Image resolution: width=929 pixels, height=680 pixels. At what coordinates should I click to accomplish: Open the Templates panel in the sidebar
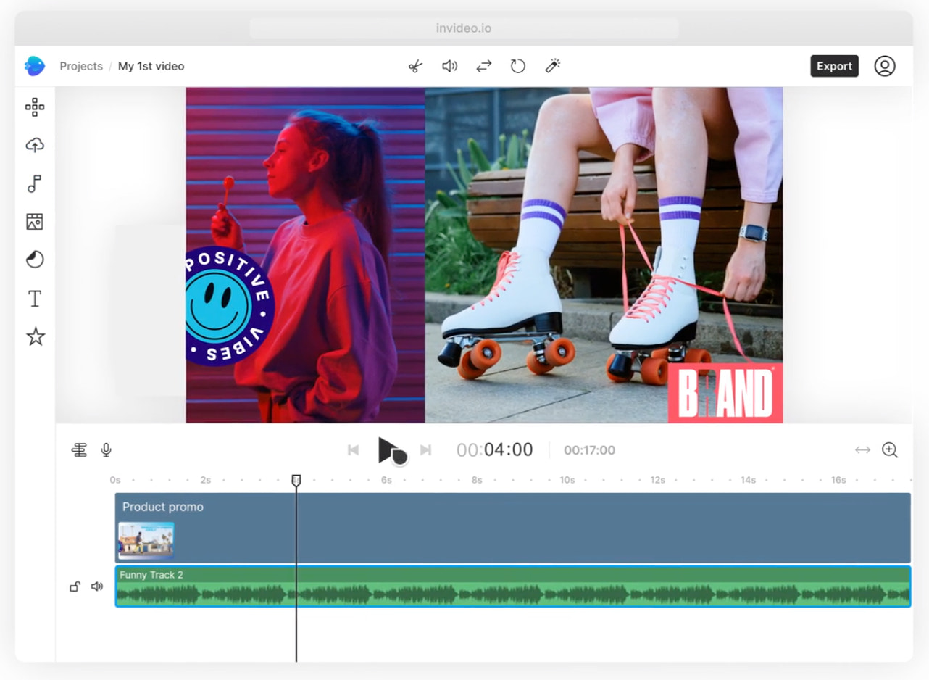point(35,107)
